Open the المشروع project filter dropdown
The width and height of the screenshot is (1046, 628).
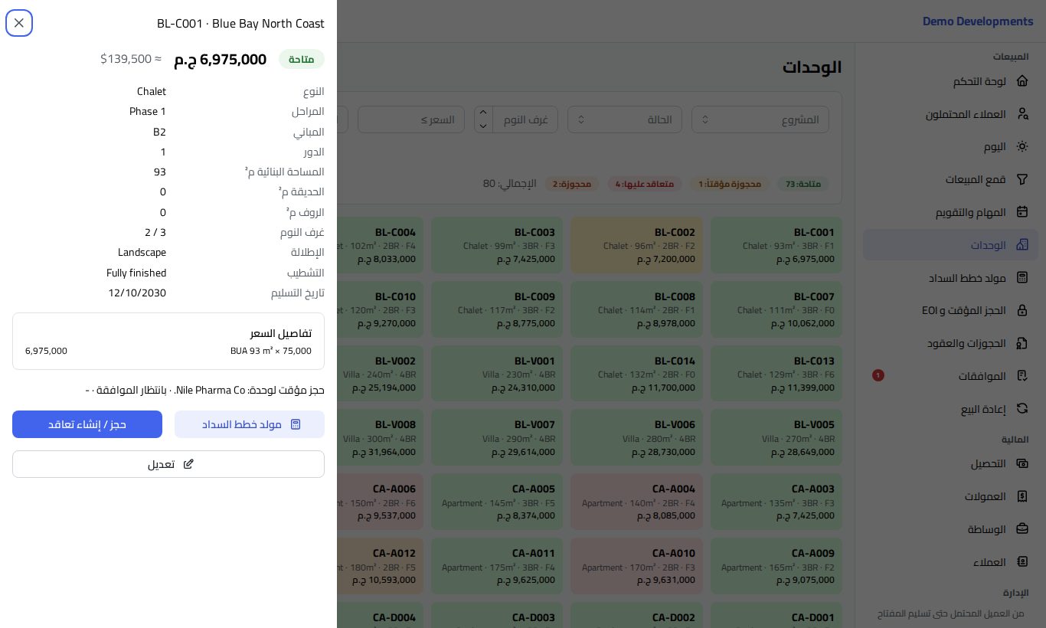coord(760,119)
